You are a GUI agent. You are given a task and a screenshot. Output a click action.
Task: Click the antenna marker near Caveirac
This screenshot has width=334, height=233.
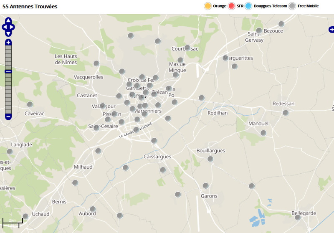[x=30, y=104]
